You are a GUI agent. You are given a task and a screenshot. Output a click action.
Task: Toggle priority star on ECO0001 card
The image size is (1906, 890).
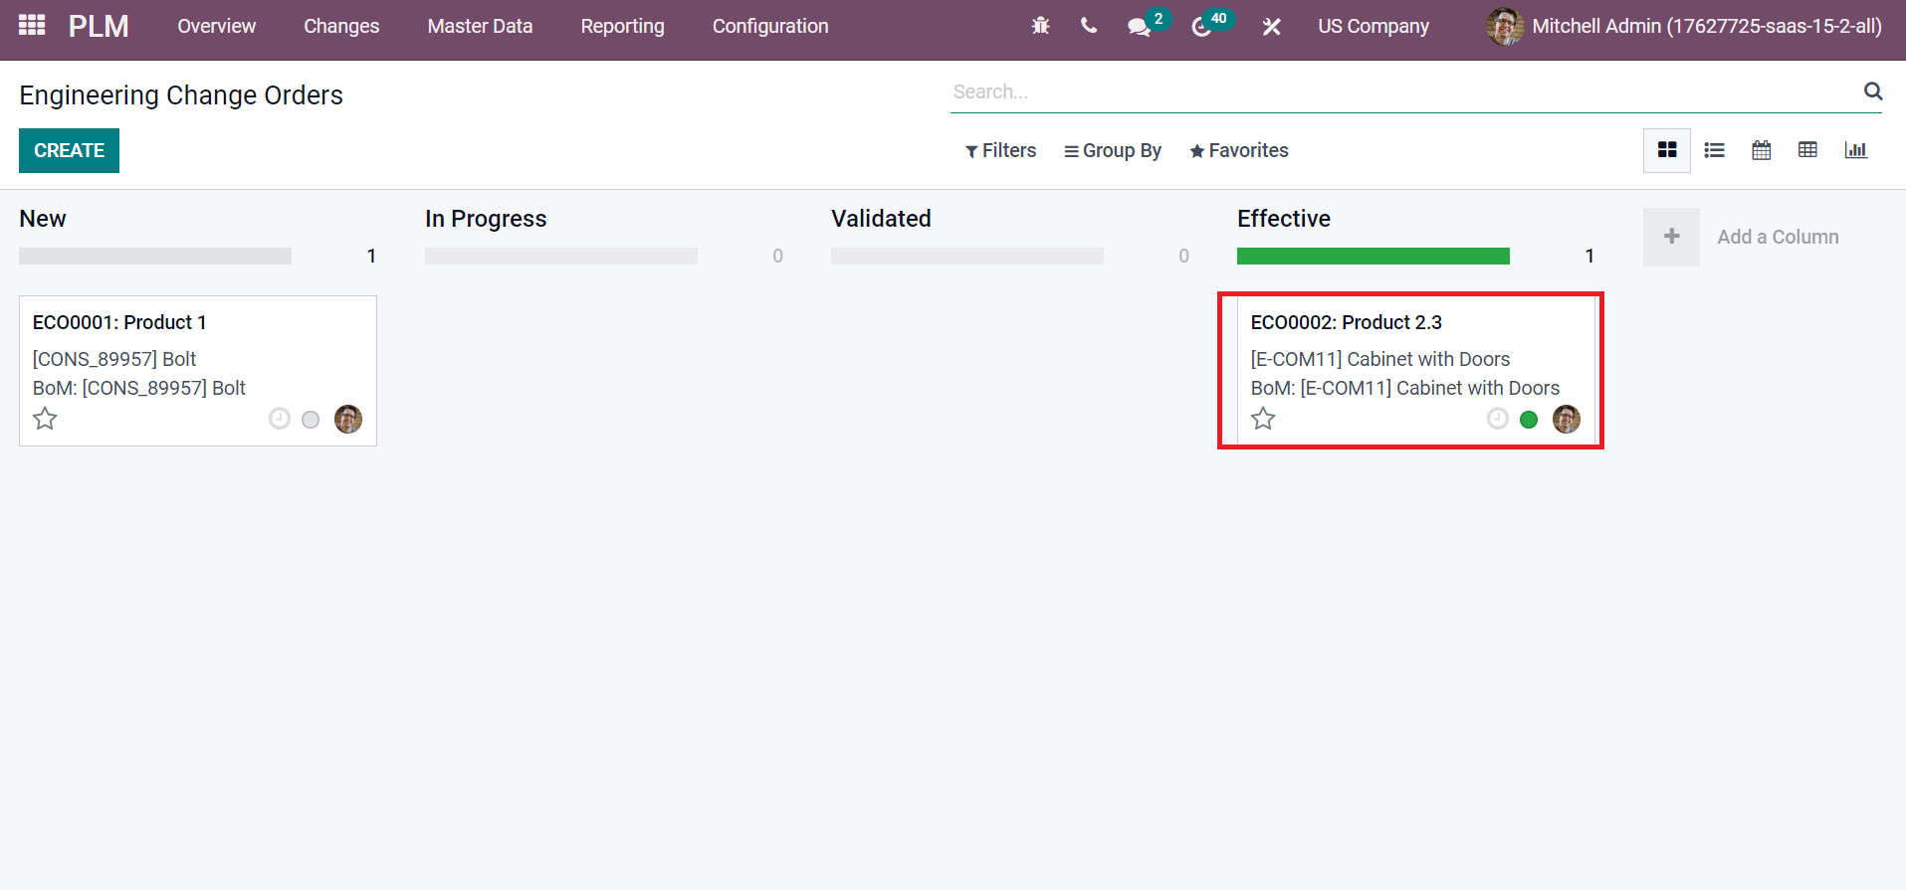(45, 419)
